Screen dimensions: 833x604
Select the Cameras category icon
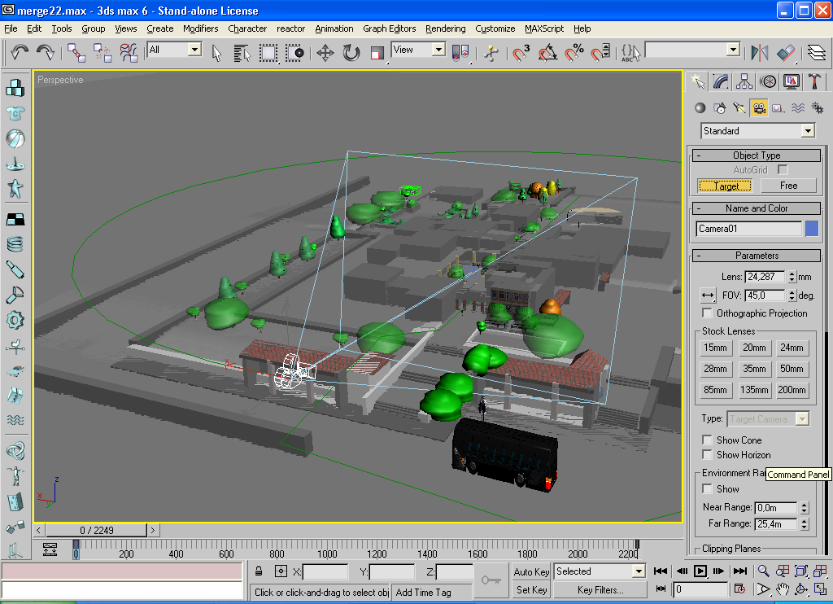(759, 108)
